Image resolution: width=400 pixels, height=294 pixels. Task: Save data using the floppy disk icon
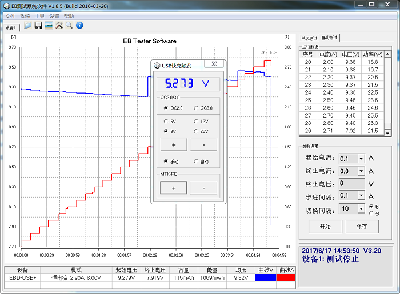click(38, 26)
